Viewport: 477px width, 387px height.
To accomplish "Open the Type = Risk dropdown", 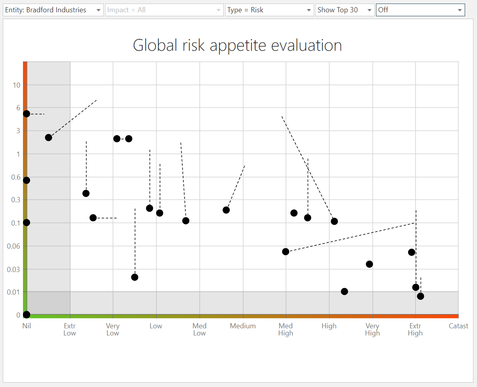I will (x=269, y=10).
